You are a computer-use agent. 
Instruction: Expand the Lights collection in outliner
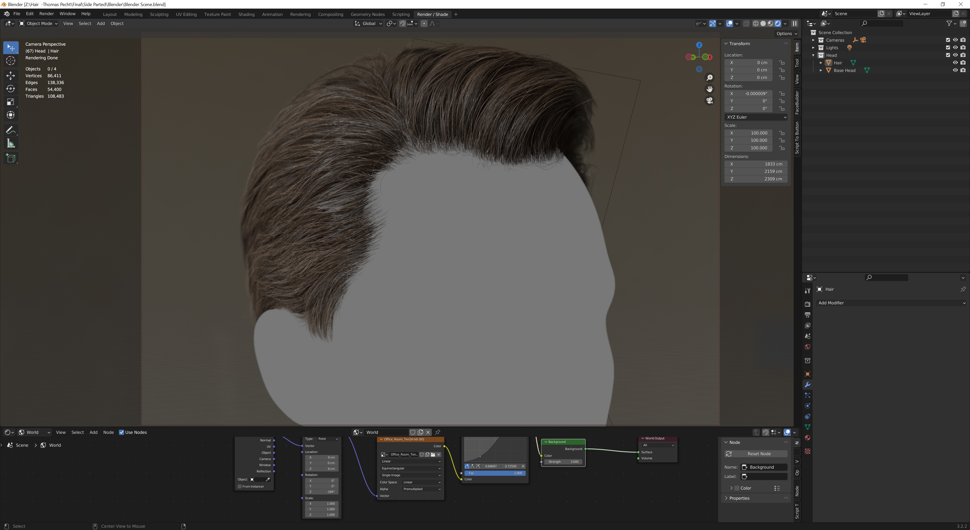(x=813, y=48)
